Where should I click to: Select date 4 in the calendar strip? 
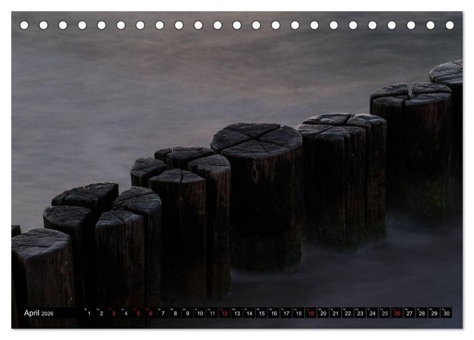tap(126, 312)
